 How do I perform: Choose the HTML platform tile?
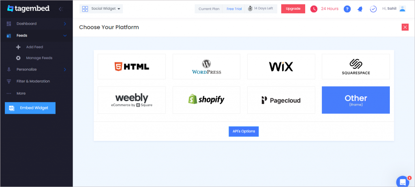click(x=132, y=67)
